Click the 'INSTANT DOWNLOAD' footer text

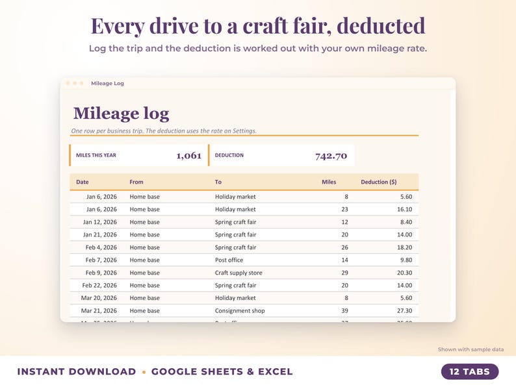(x=76, y=371)
